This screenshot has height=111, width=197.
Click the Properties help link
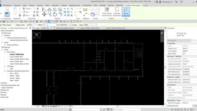tap(173, 105)
